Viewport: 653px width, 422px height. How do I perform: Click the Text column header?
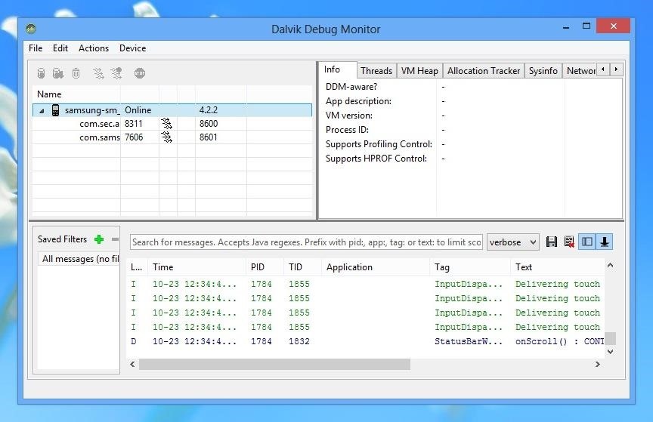point(557,267)
